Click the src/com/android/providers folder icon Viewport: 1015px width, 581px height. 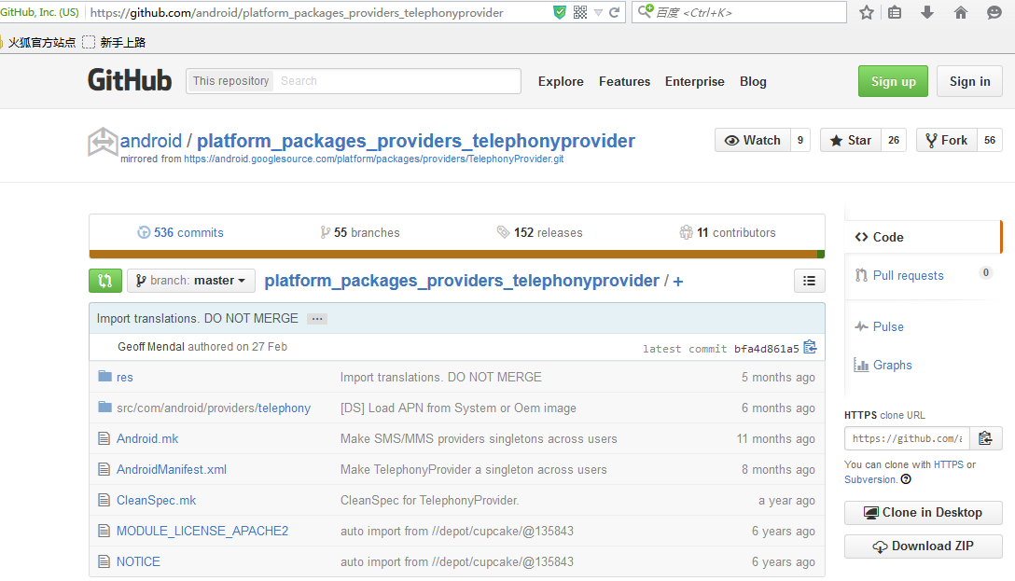point(104,407)
